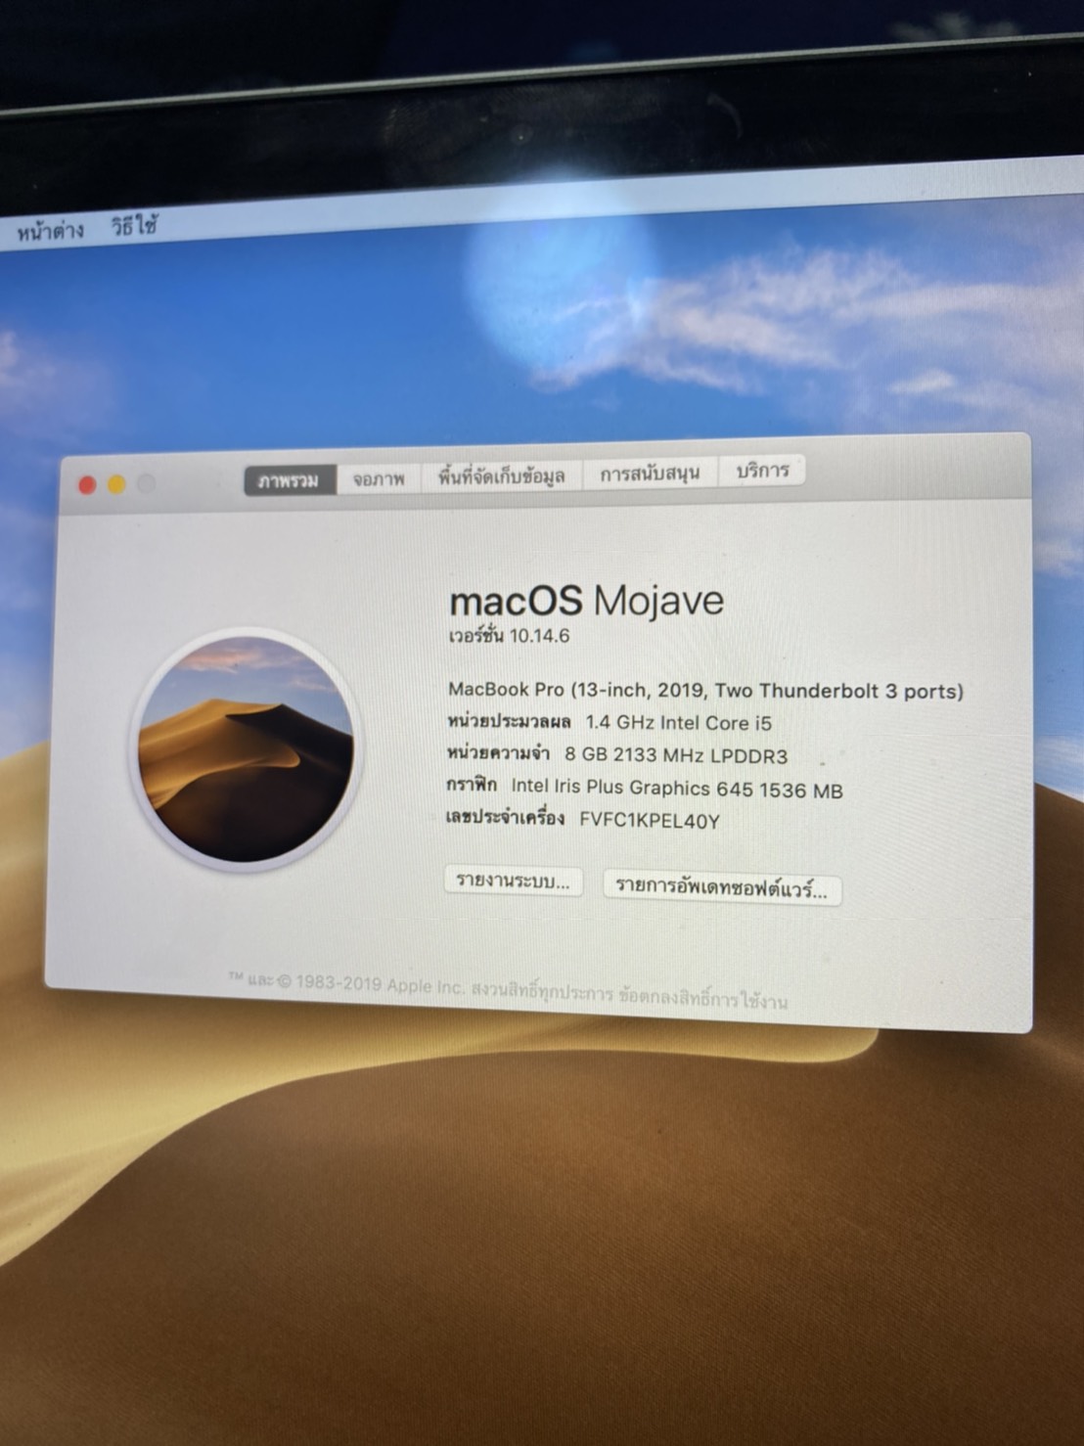Open the หน้าต่าง (Window) menu

pyautogui.click(x=50, y=232)
